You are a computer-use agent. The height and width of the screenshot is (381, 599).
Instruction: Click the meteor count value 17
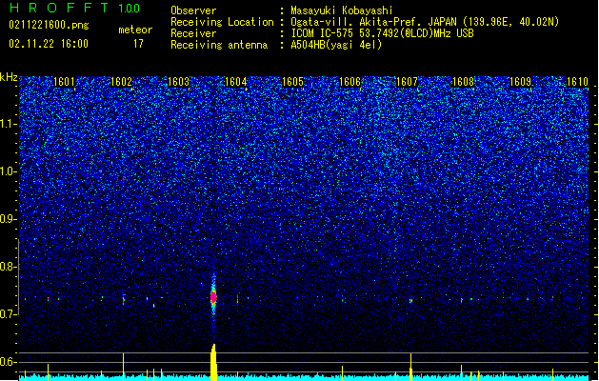(138, 44)
